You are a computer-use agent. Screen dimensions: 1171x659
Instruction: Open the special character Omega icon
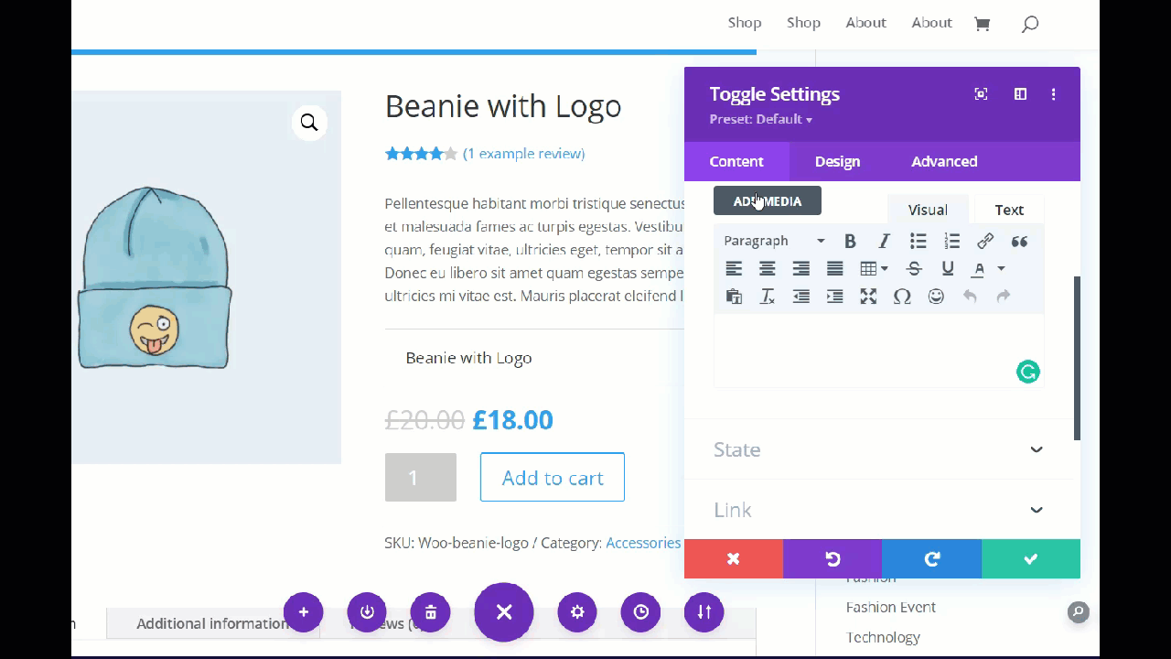(x=902, y=296)
